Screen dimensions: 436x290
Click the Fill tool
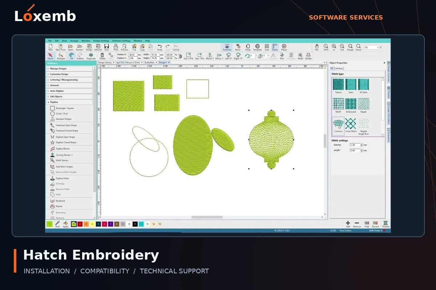pos(72,56)
